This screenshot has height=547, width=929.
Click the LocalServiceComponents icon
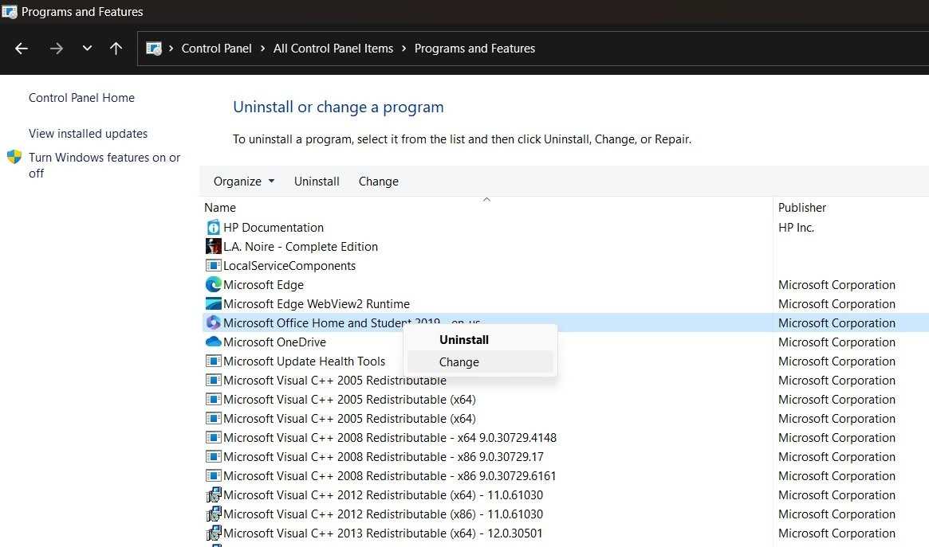tap(213, 265)
